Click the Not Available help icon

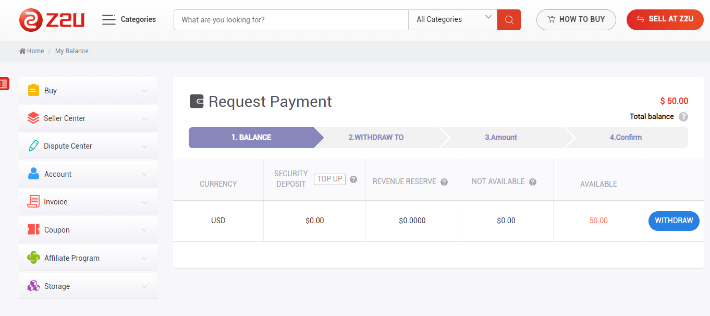[x=533, y=182]
